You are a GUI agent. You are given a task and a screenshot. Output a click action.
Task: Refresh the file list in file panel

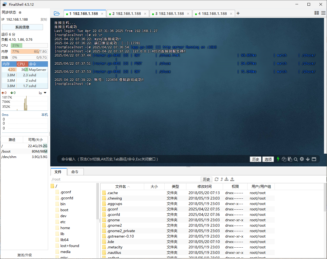[217, 179]
